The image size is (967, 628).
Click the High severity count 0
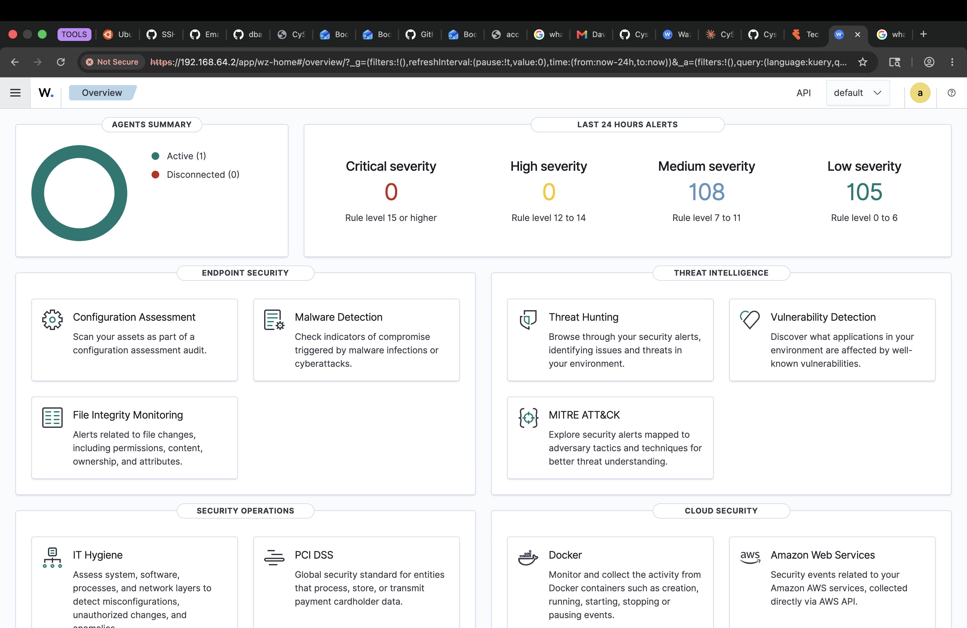548,192
